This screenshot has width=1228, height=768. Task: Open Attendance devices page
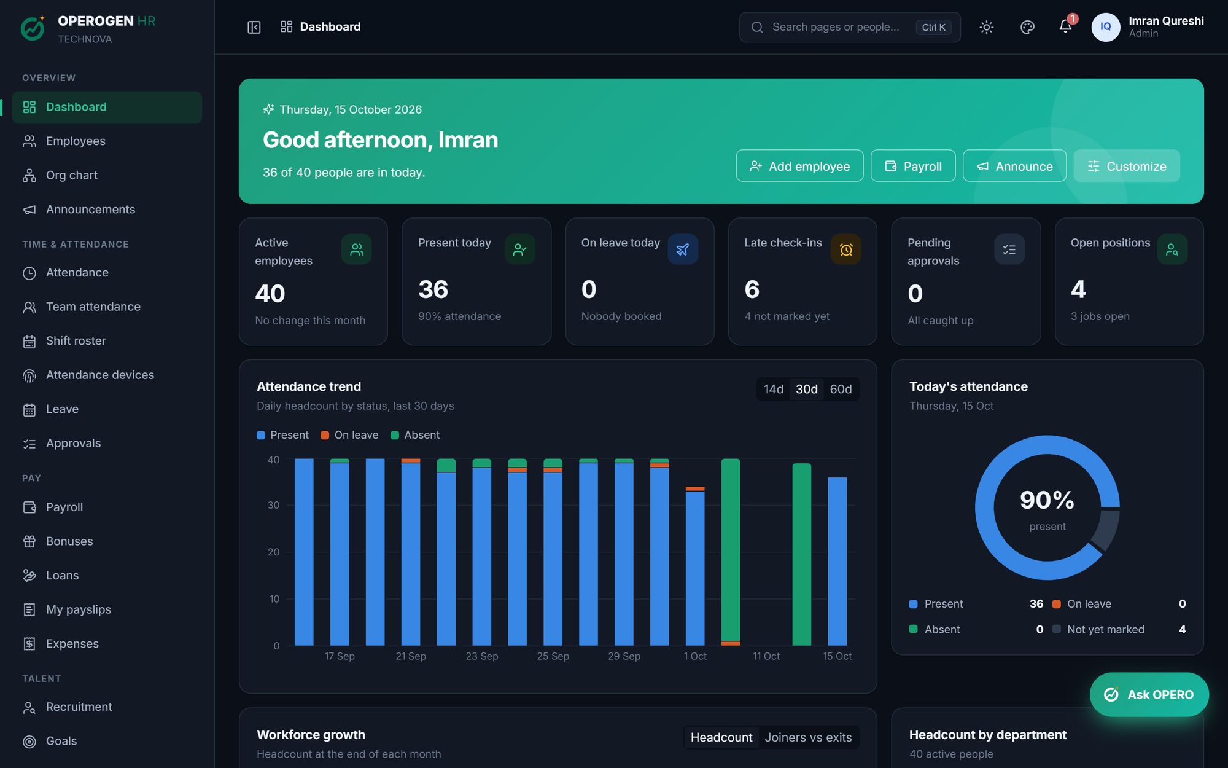[107, 375]
